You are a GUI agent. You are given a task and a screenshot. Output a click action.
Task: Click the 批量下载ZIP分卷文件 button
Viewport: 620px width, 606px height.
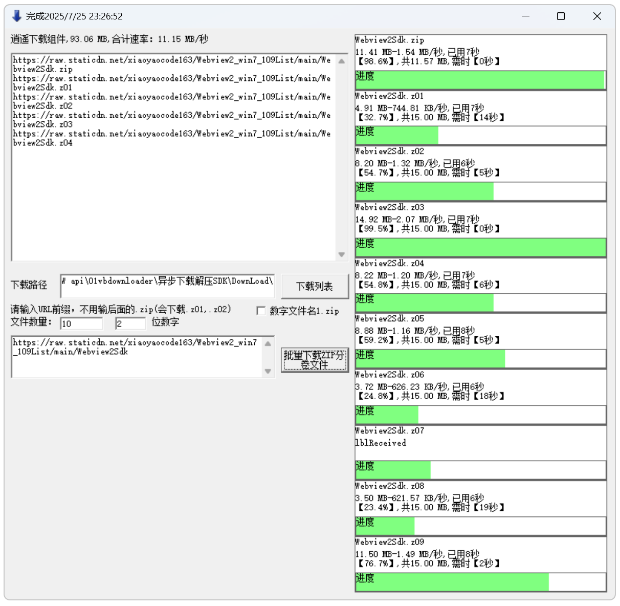click(315, 360)
